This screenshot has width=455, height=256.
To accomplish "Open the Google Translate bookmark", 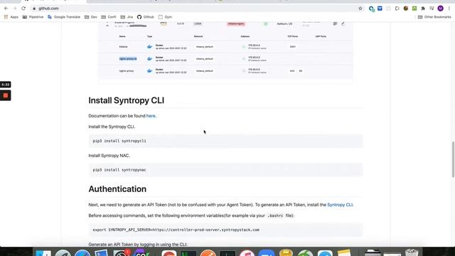I will [64, 17].
